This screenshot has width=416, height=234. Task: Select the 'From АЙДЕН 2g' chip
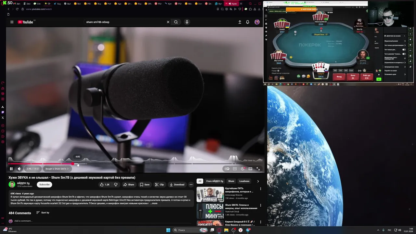[x=215, y=181]
